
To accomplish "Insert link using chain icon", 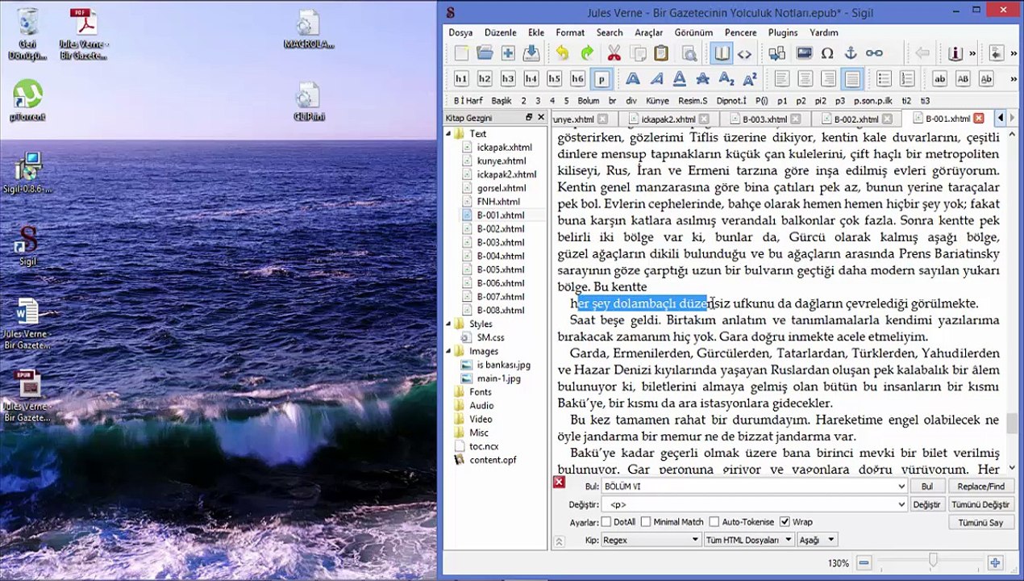I will tap(874, 54).
